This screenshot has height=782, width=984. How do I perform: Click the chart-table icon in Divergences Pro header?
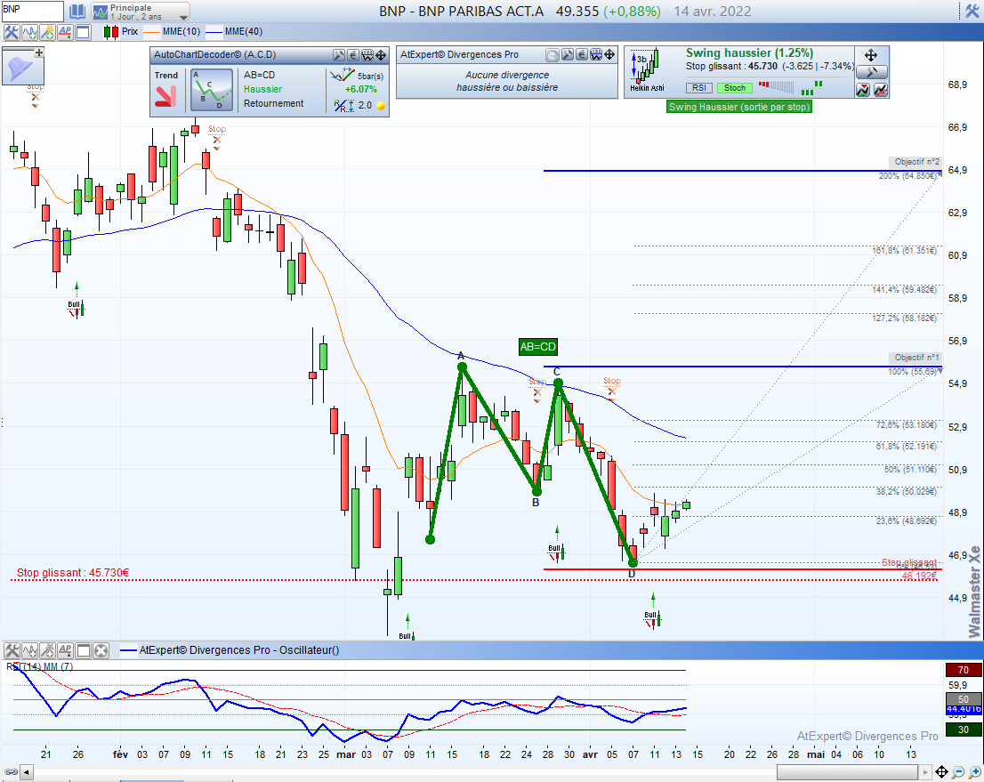pyautogui.click(x=596, y=55)
